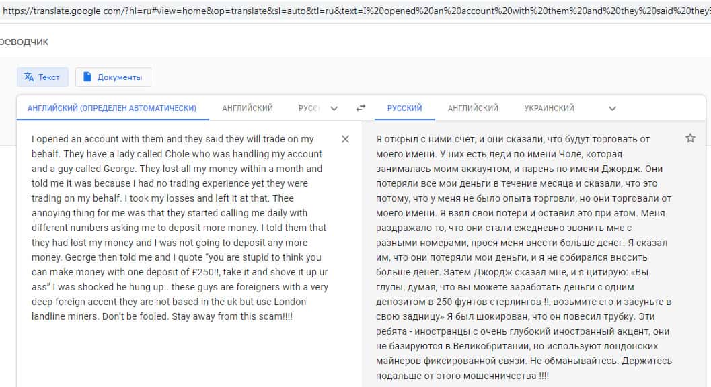Viewport: 711px width, 387px height.
Task: Expand the target language list chevron
Action: [x=612, y=108]
